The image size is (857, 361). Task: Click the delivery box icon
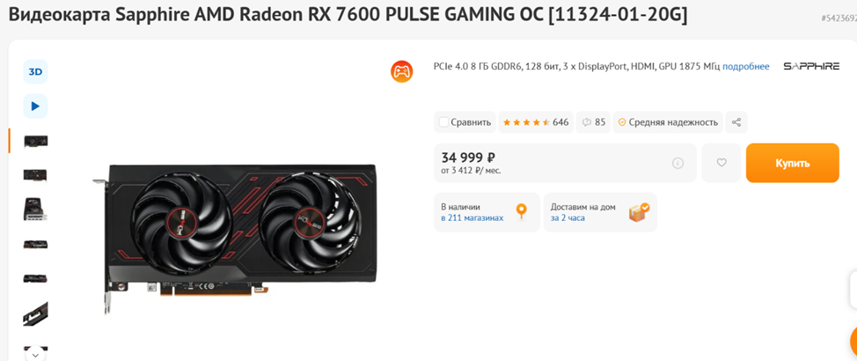click(639, 212)
